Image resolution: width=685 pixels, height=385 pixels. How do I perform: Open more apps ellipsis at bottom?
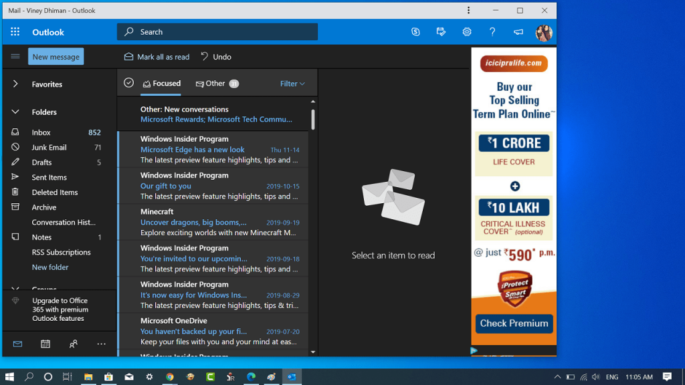click(102, 344)
